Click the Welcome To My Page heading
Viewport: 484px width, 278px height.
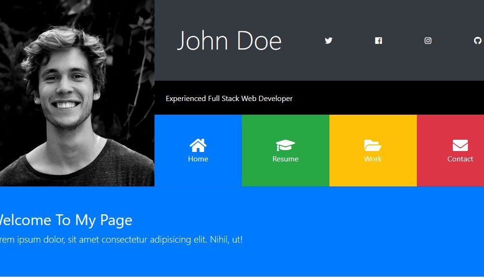(65, 220)
